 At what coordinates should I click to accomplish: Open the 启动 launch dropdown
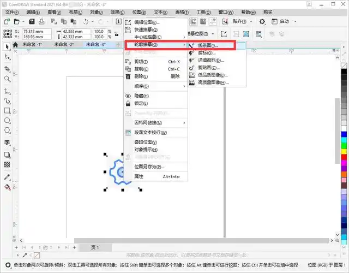(296, 21)
